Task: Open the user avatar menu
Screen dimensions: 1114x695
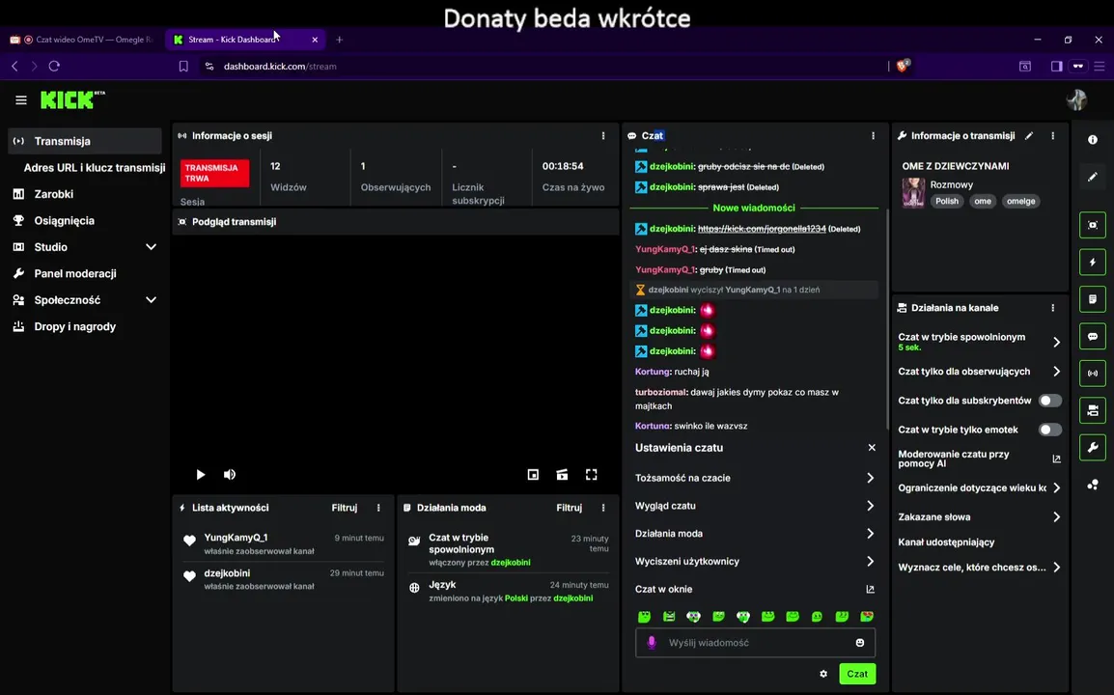Action: [1076, 100]
